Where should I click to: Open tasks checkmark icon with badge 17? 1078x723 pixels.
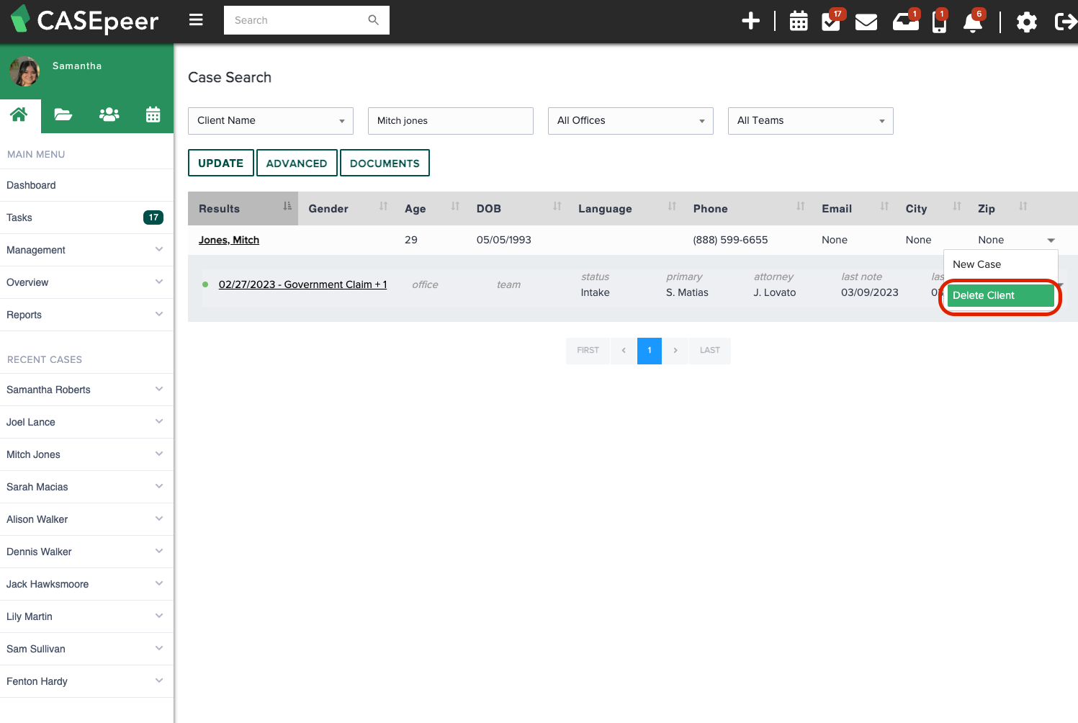pyautogui.click(x=832, y=21)
